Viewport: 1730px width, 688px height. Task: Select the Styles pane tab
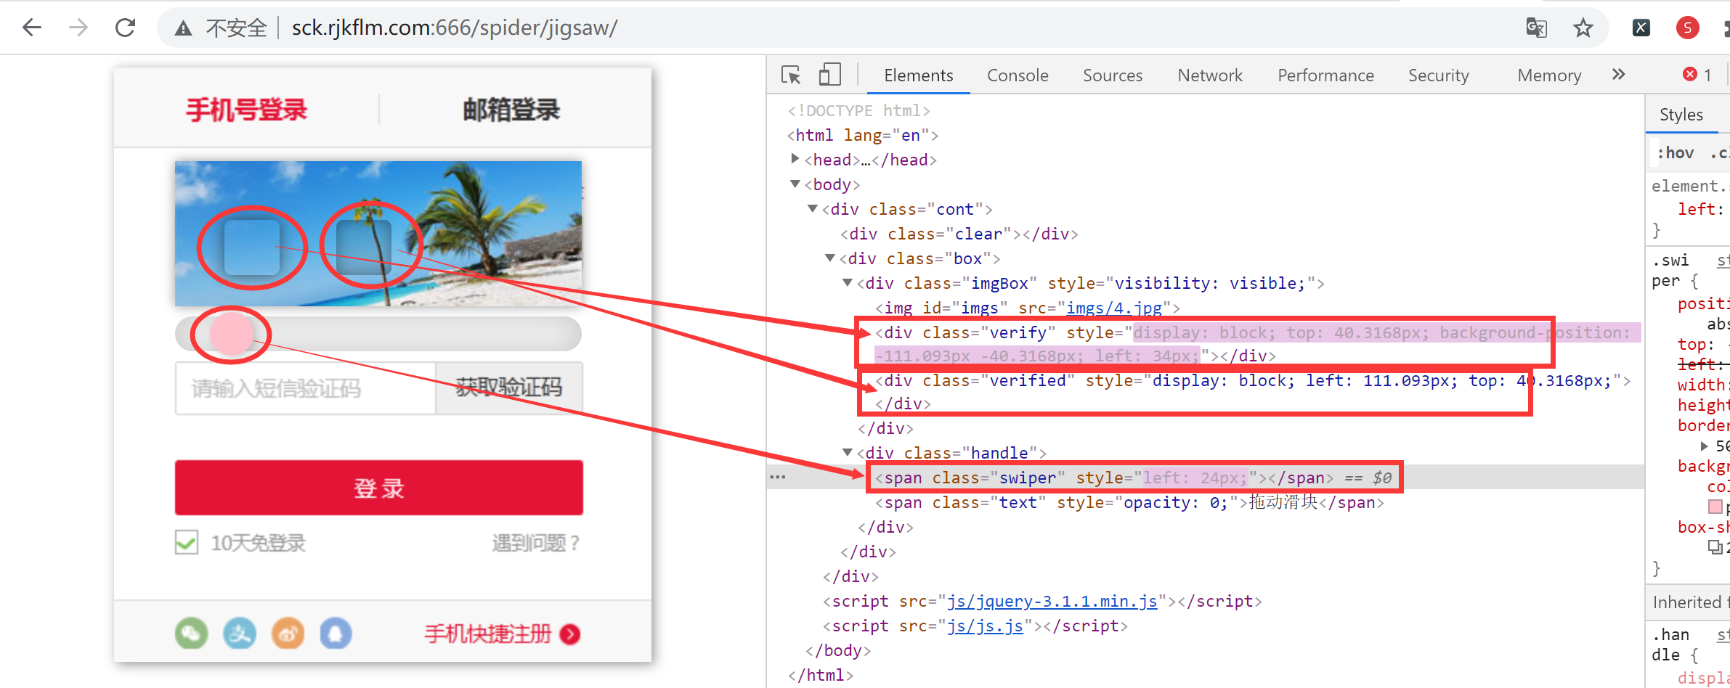(1681, 115)
